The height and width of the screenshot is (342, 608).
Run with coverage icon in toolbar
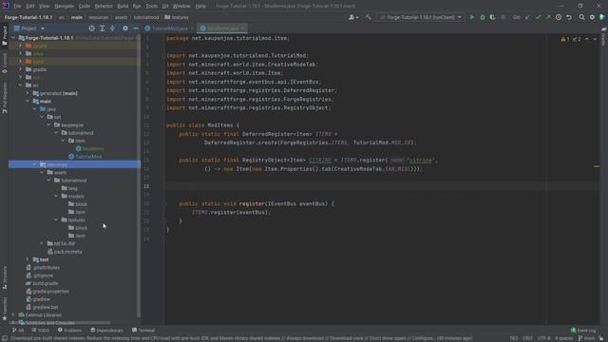coord(492,17)
